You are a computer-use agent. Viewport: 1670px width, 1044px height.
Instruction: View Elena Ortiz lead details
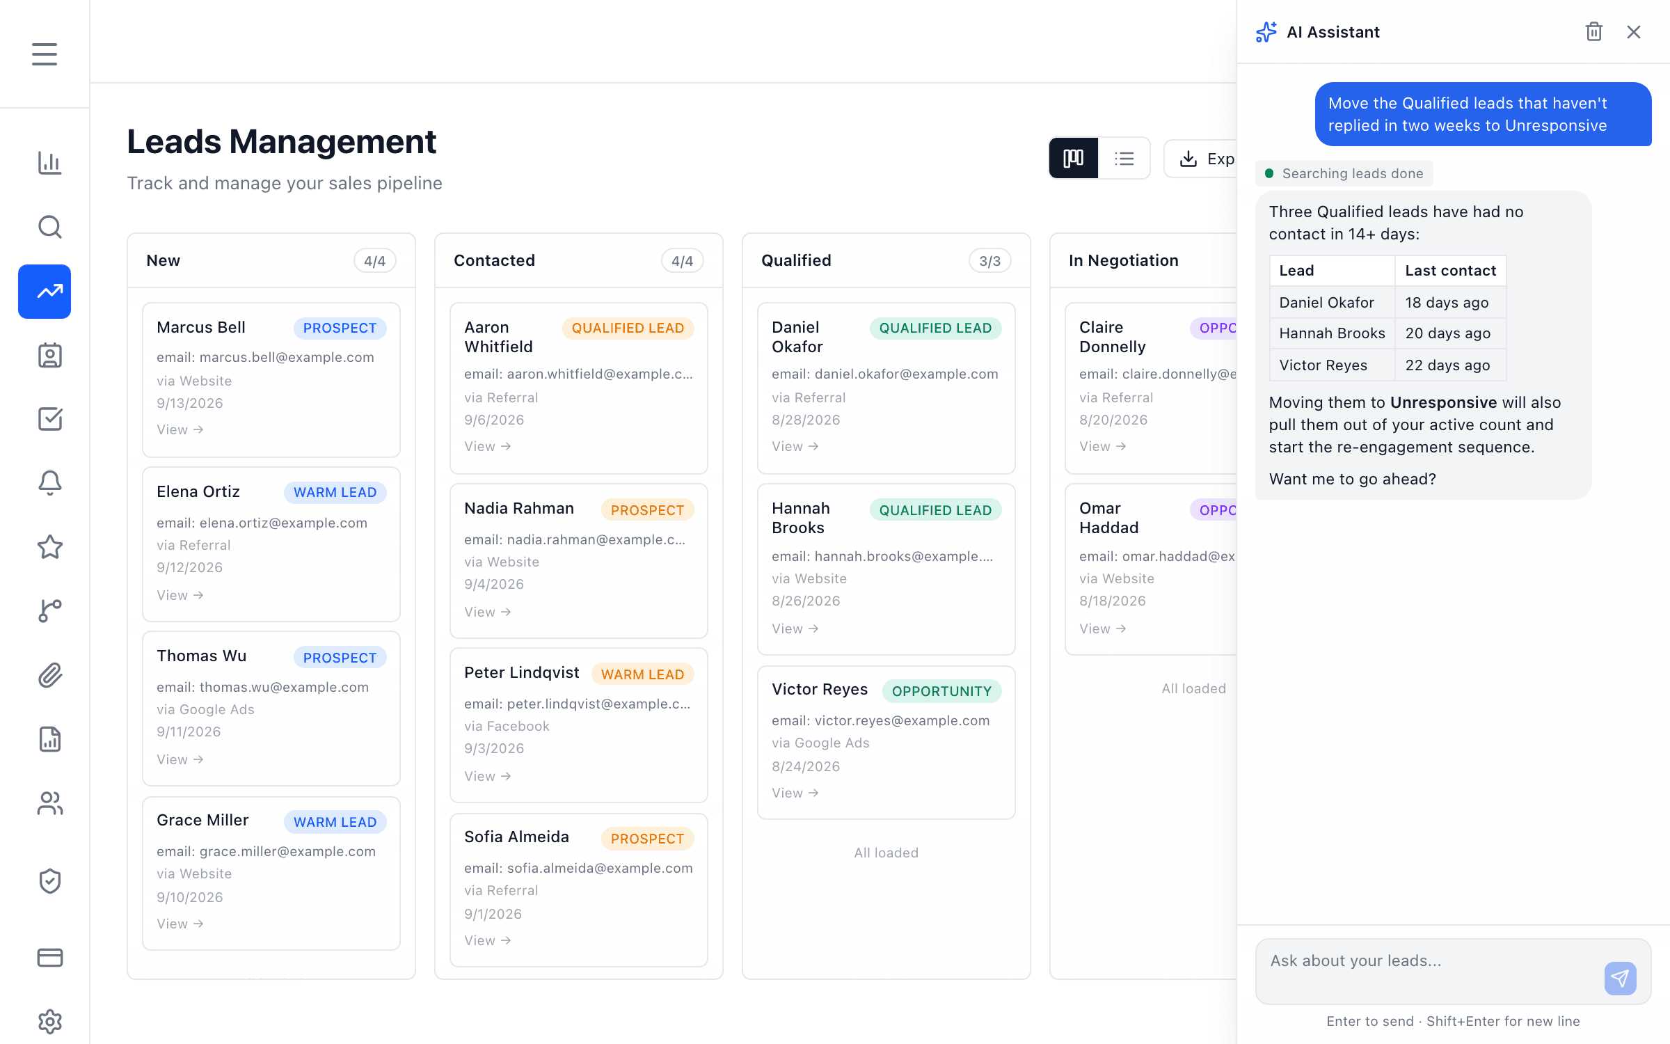pyautogui.click(x=180, y=595)
